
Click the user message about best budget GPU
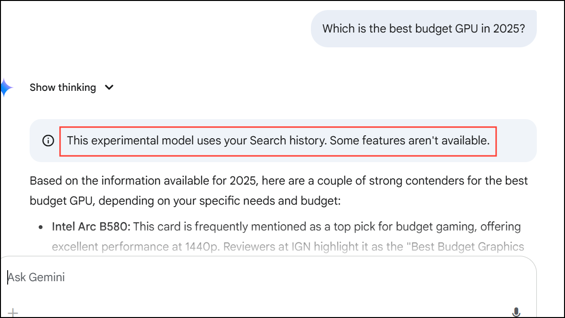(423, 29)
